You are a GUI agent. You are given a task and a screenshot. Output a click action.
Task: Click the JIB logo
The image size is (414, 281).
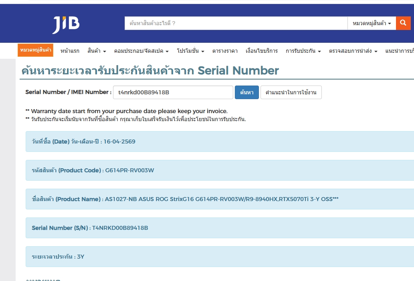[66, 24]
